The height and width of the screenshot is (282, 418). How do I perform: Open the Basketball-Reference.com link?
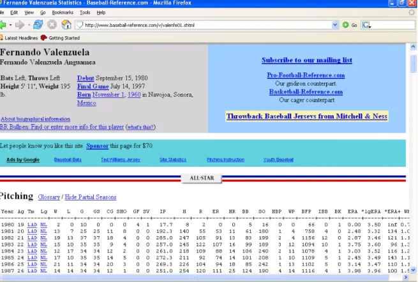coord(306,92)
